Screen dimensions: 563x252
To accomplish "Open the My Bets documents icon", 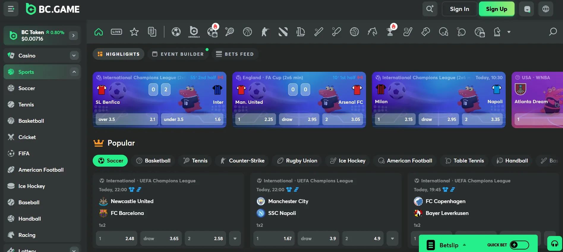I will (x=152, y=32).
